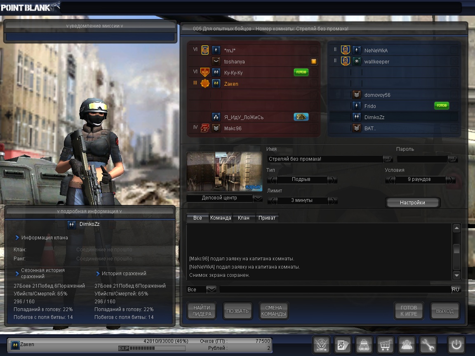Click right arrow of Тип Подрыв selector
Screen dimensions: 475x356
[x=333, y=180]
